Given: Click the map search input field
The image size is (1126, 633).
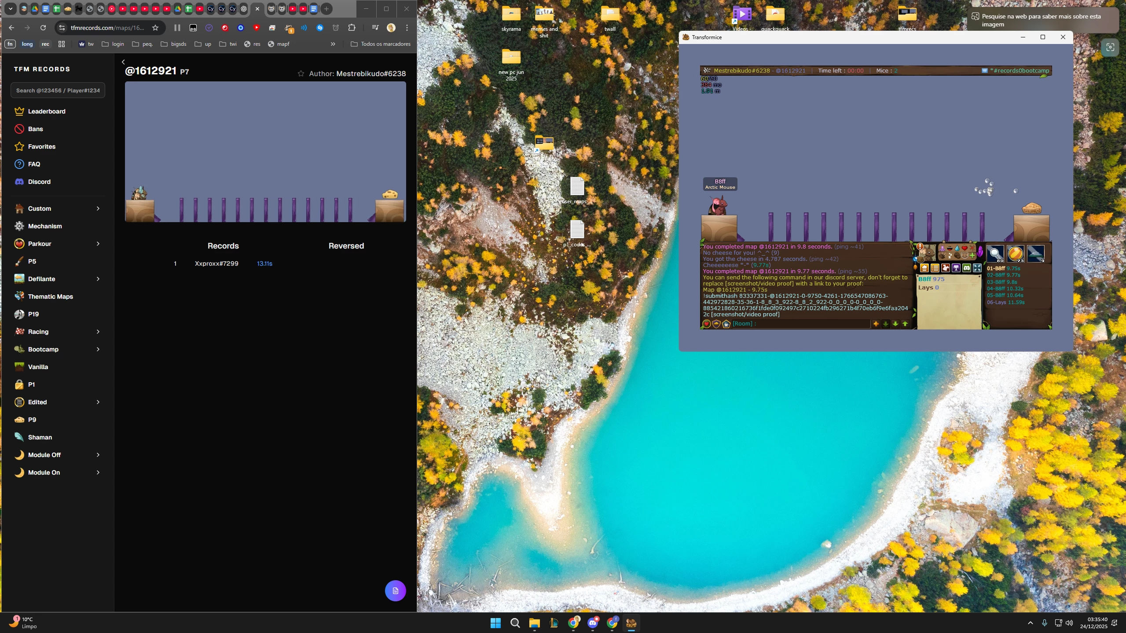Looking at the screenshot, I should tap(58, 90).
